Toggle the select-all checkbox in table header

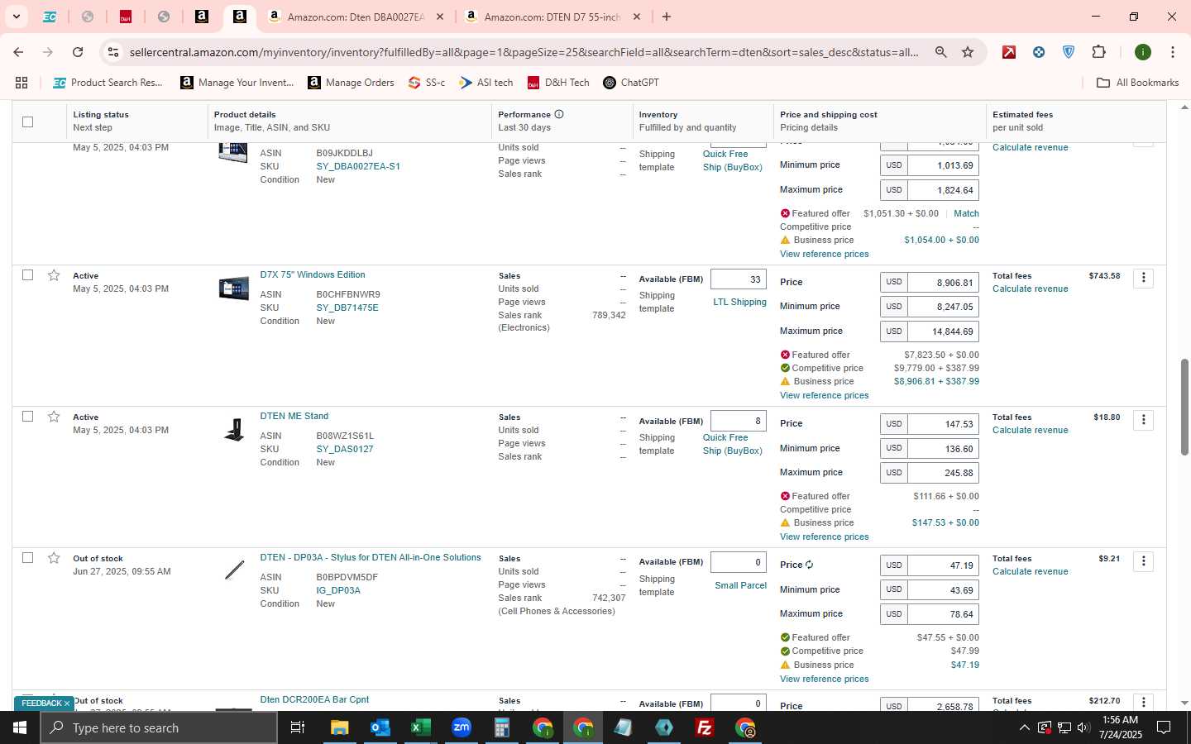pyautogui.click(x=27, y=122)
